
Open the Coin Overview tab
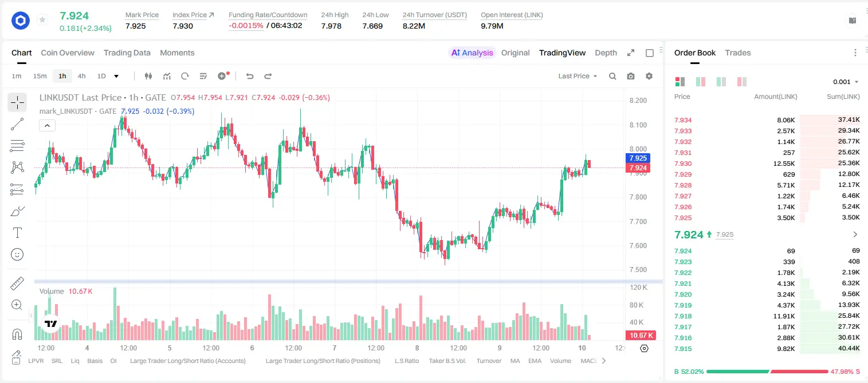coord(68,53)
